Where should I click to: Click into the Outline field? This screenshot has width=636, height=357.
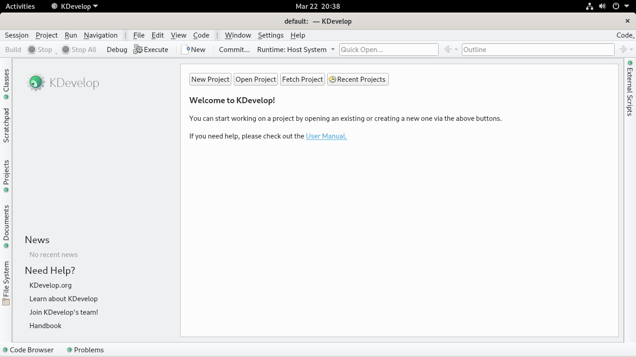click(538, 49)
